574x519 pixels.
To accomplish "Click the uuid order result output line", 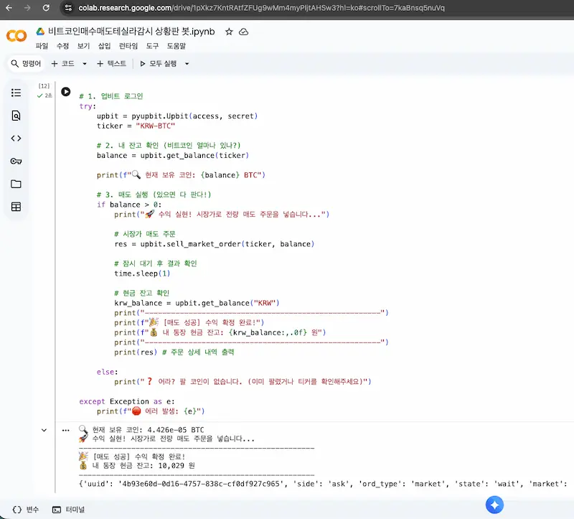I will point(323,484).
